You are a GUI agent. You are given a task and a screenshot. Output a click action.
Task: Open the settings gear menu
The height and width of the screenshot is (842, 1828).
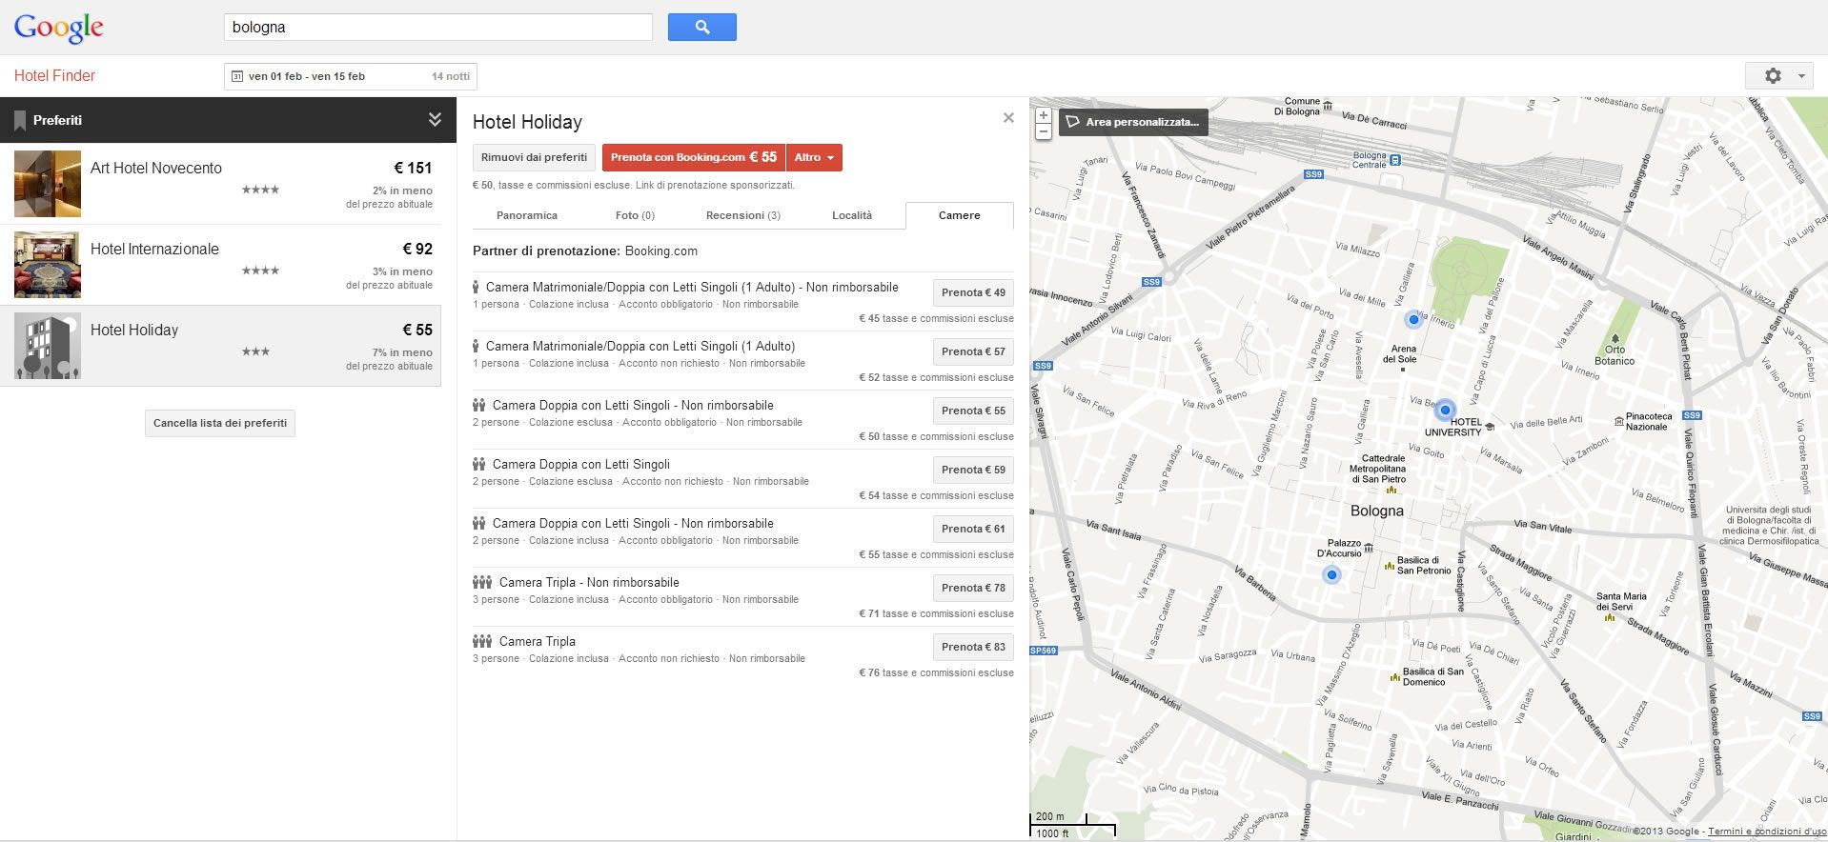point(1777,76)
